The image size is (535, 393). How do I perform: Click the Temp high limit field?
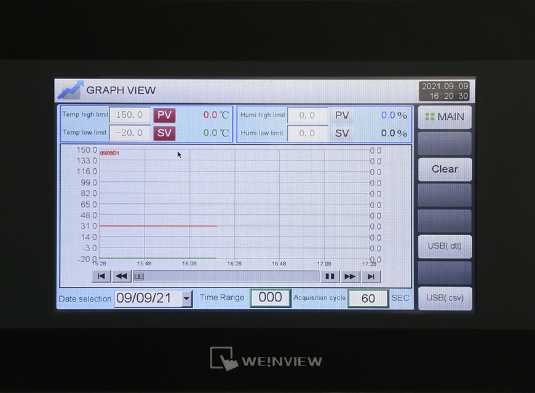130,115
